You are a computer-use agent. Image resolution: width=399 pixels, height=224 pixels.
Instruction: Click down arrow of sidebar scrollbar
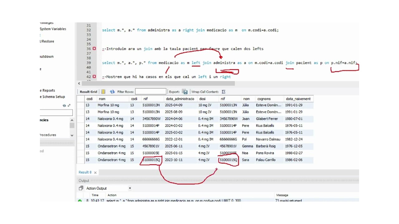[72, 135]
